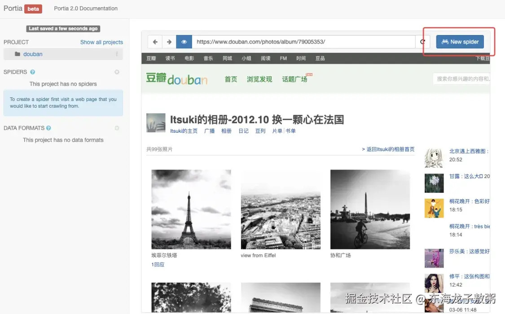Click the add data format plus icon

point(117,128)
